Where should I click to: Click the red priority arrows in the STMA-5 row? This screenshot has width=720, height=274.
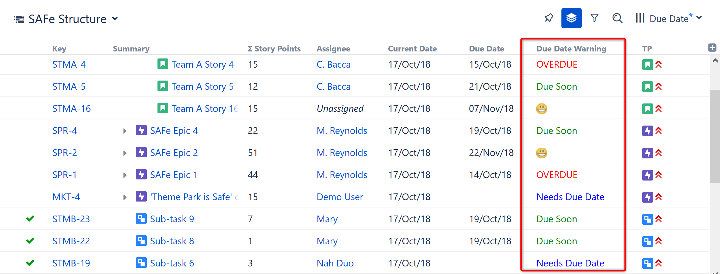659,86
